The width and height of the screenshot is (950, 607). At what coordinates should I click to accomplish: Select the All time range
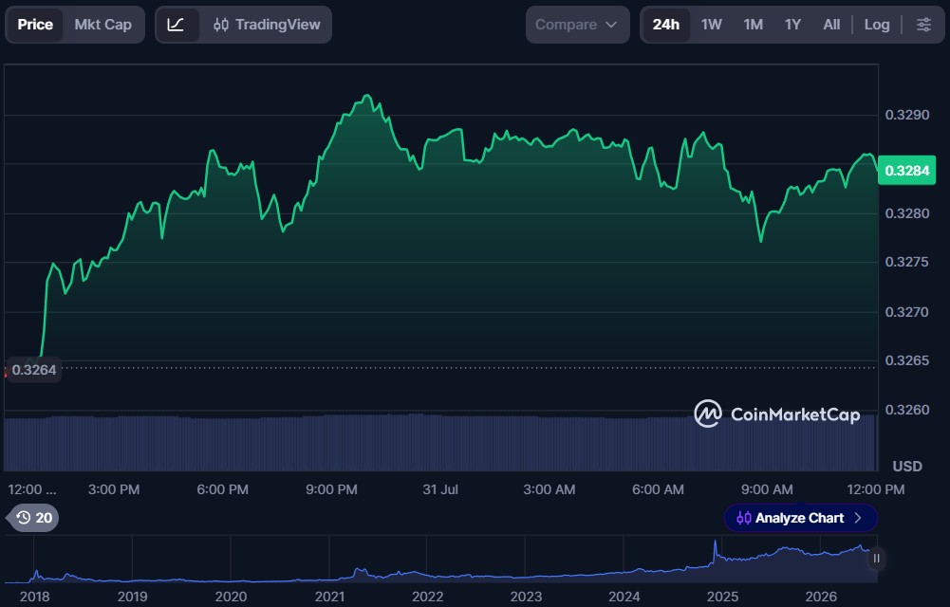click(831, 25)
